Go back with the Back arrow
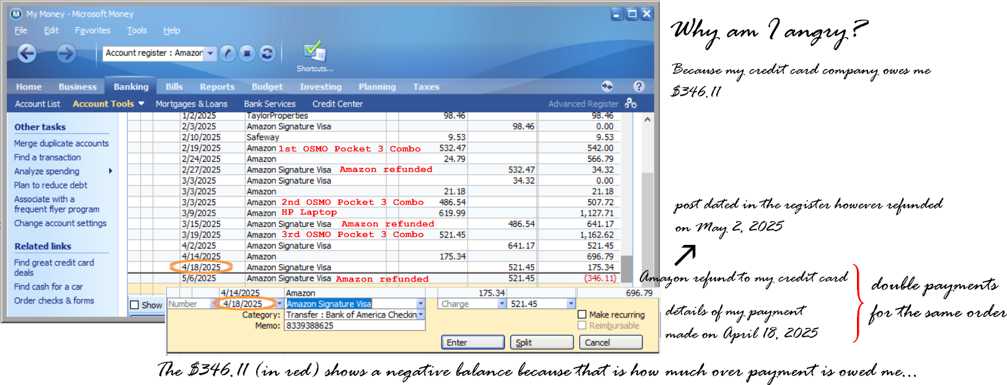Image resolution: width=1007 pixels, height=385 pixels. 27,53
